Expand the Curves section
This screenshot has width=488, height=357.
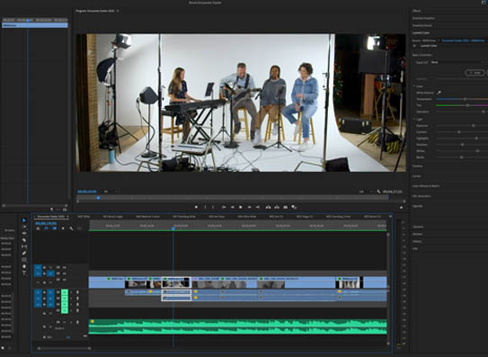[x=416, y=176]
